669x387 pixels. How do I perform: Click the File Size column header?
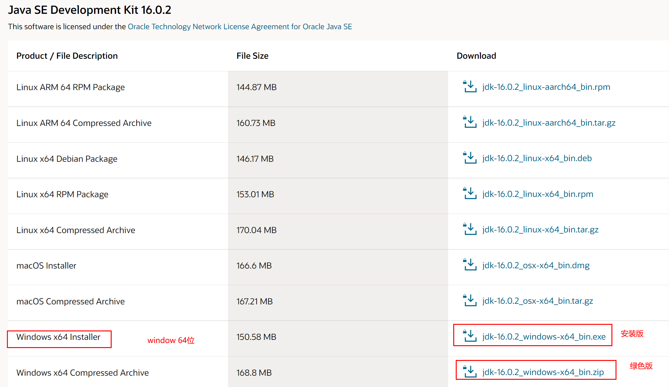252,56
